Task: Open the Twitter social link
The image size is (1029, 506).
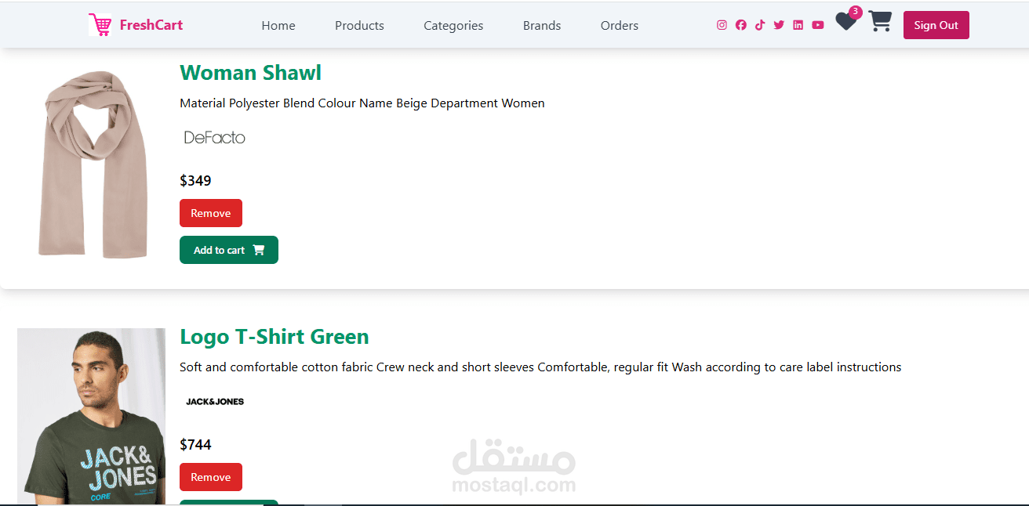Action: pyautogui.click(x=779, y=25)
